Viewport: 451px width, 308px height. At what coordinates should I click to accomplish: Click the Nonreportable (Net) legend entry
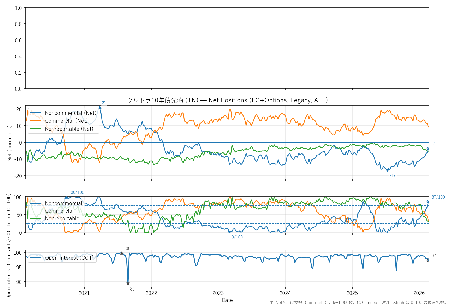click(x=69, y=129)
